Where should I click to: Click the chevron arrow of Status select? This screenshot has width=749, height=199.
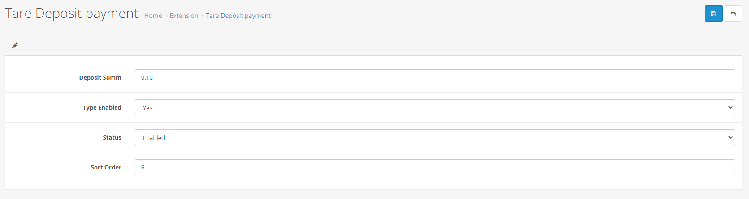[x=730, y=138]
